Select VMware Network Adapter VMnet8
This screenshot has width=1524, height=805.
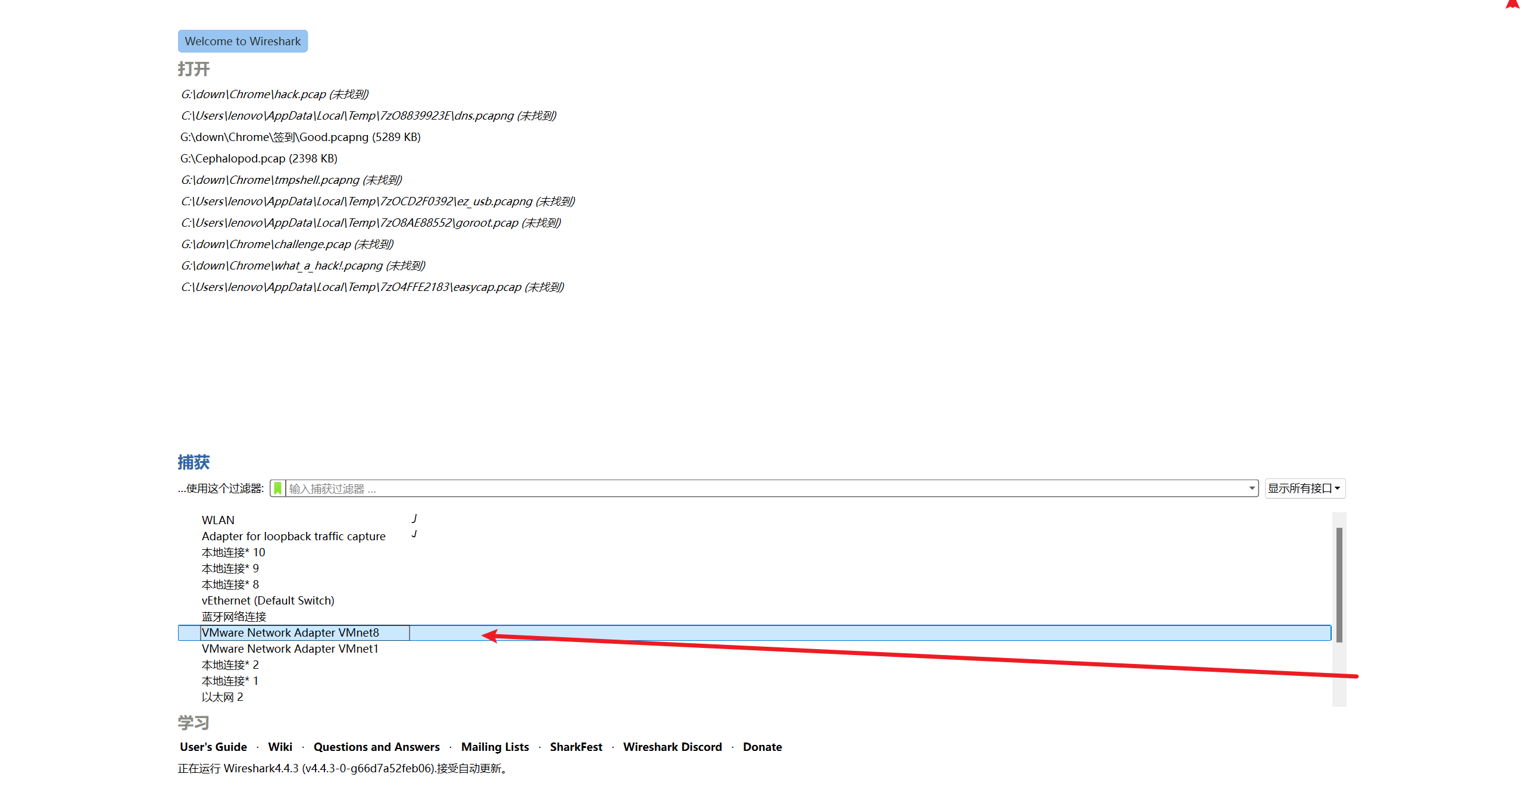tap(754, 632)
